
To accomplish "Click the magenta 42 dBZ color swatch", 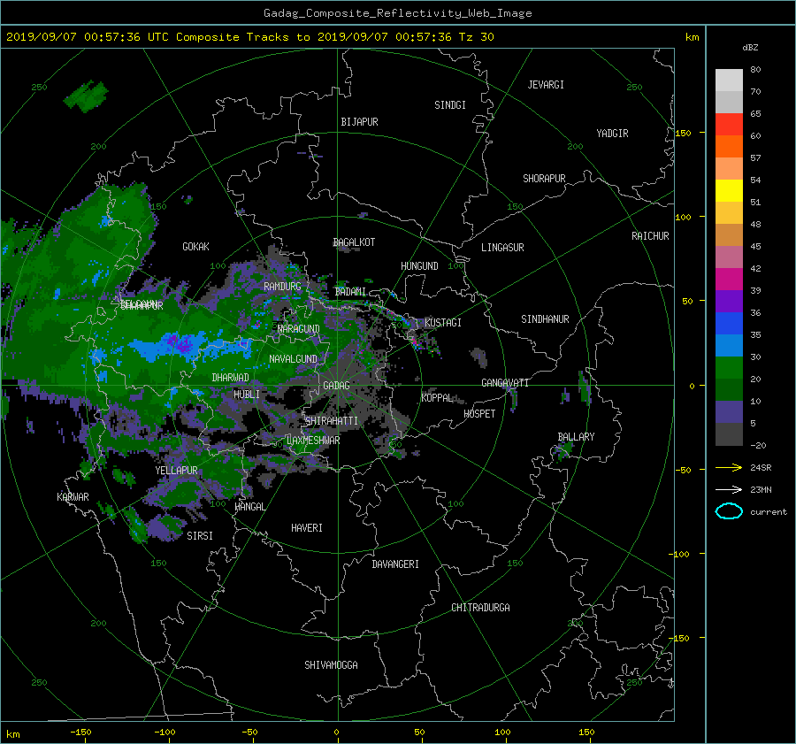I will [x=729, y=279].
